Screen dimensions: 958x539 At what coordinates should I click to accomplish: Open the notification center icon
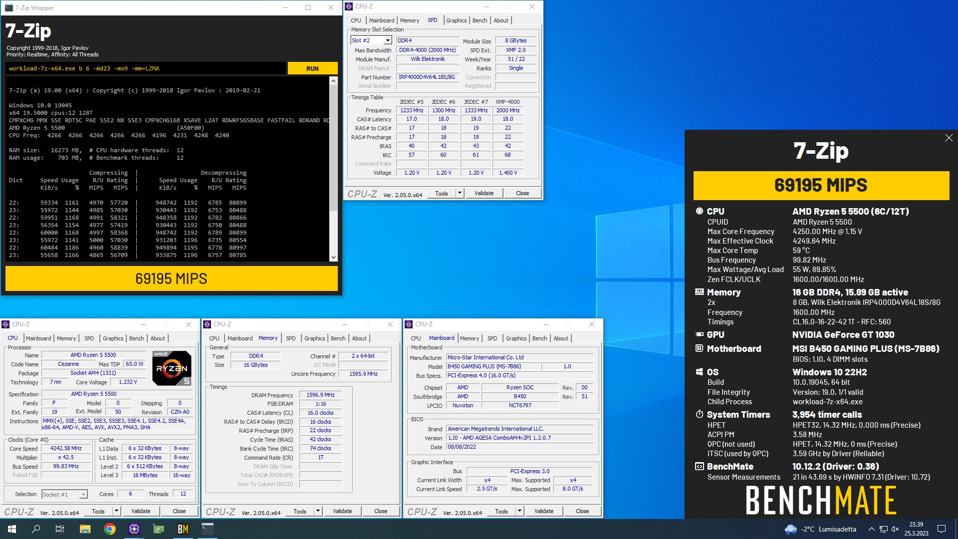942,529
